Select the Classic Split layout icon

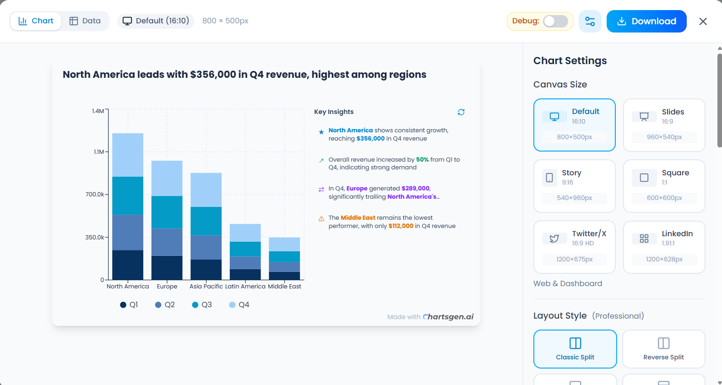[575, 343]
